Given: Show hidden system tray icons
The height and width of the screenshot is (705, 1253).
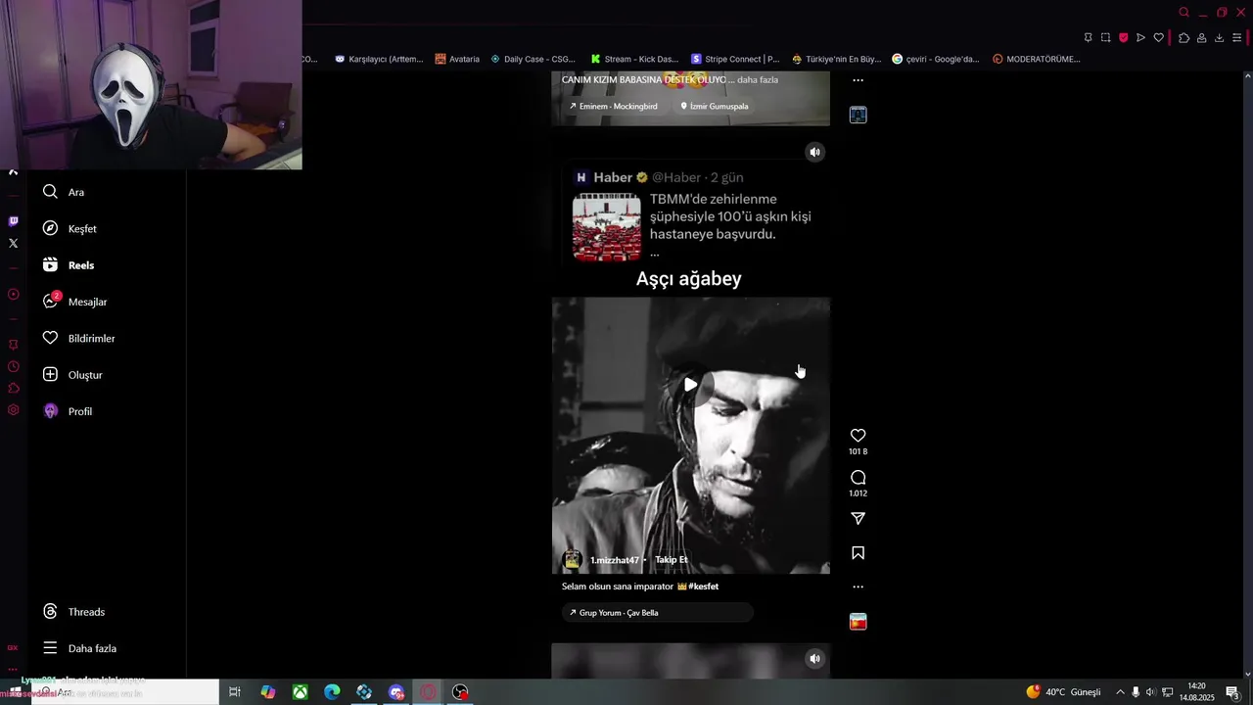Looking at the screenshot, I should (x=1120, y=692).
